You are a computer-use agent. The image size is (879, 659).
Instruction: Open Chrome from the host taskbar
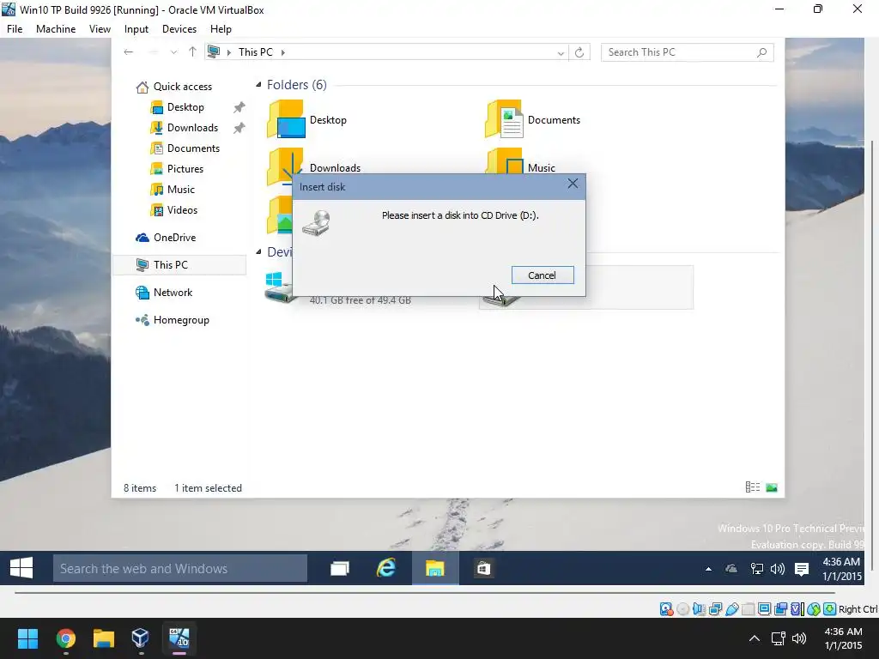click(x=66, y=638)
